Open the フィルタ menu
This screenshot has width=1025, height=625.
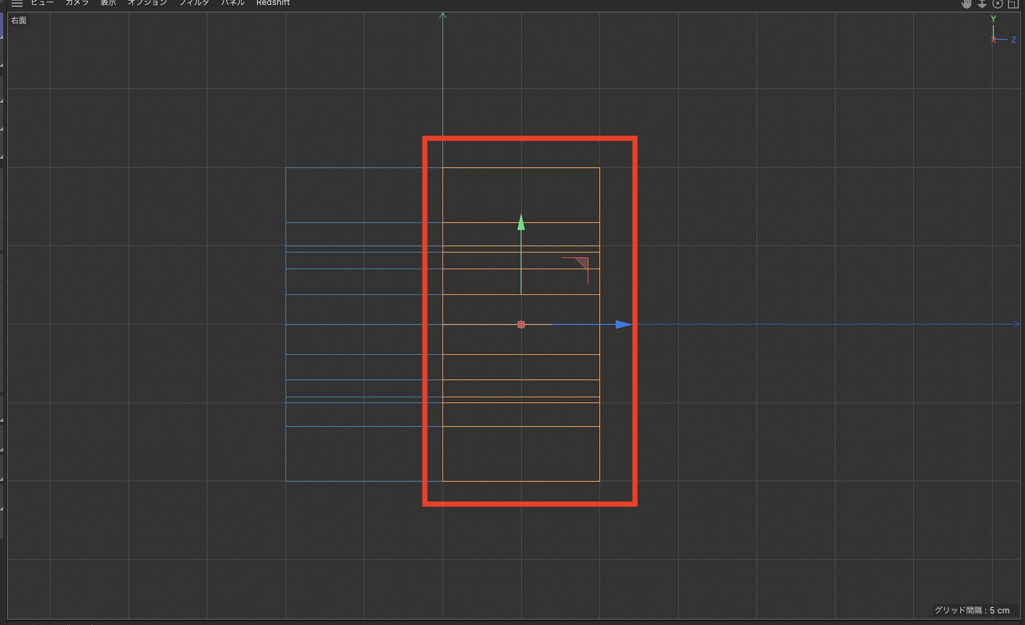pyautogui.click(x=194, y=3)
